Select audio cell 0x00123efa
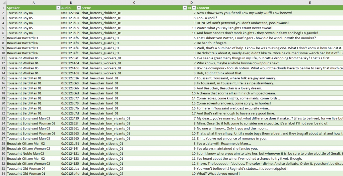 (x=71, y=48)
